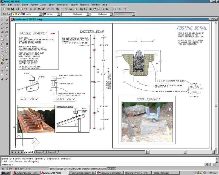Select the Multiline Text tool
This screenshot has height=175, width=219.
2,79
